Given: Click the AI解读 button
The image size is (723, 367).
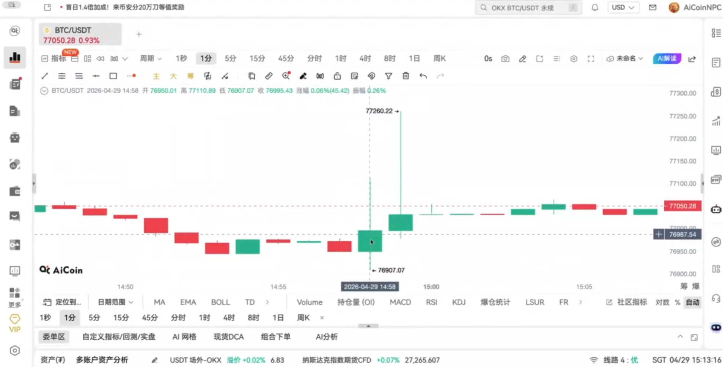Looking at the screenshot, I should (666, 58).
